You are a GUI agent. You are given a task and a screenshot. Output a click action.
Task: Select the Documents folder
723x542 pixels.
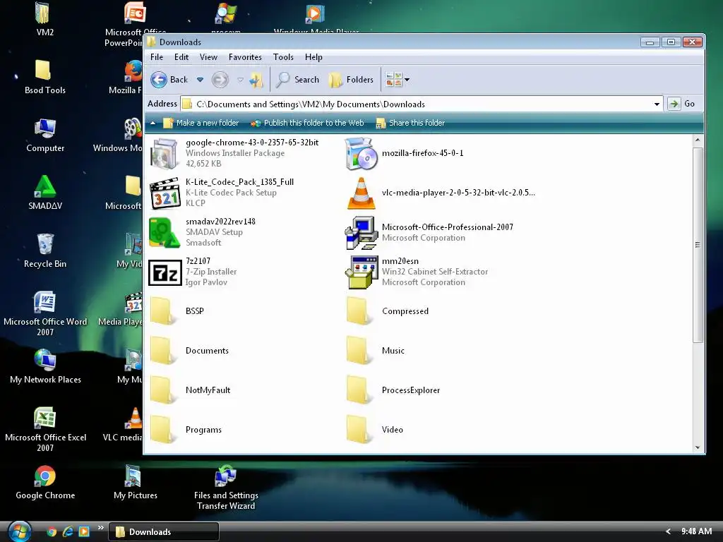190,351
